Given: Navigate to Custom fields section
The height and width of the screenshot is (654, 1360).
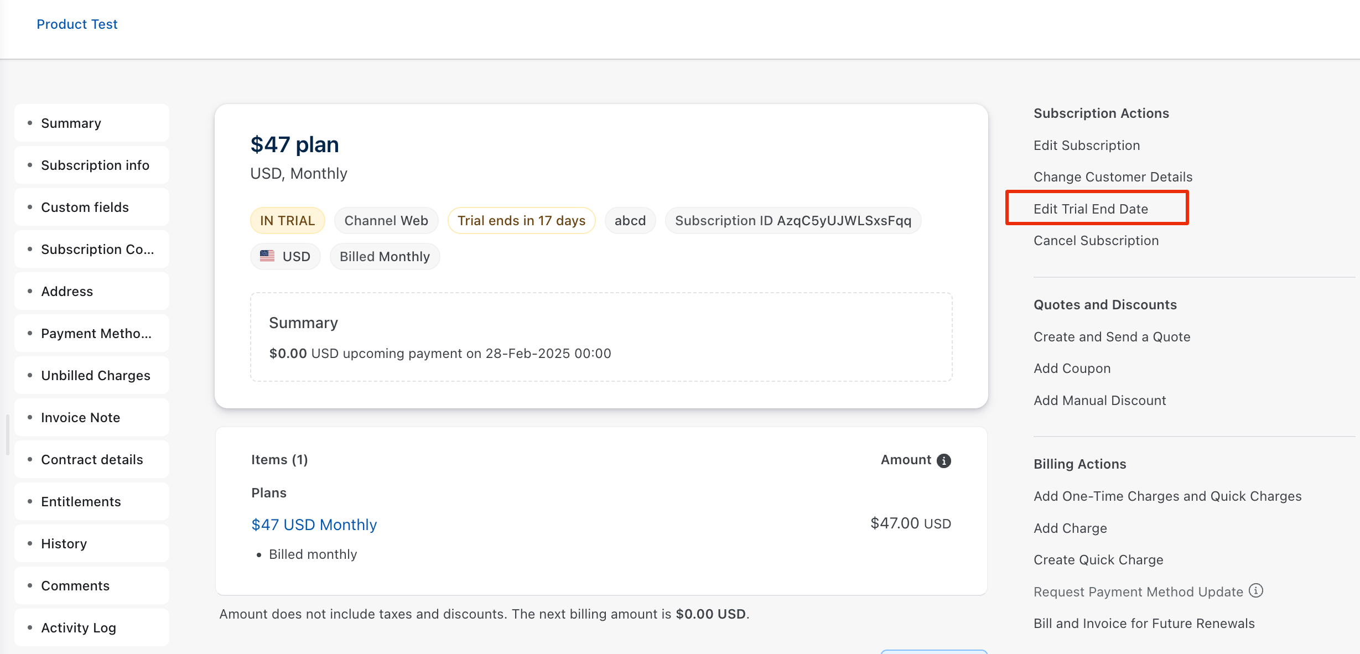Looking at the screenshot, I should click(x=85, y=207).
